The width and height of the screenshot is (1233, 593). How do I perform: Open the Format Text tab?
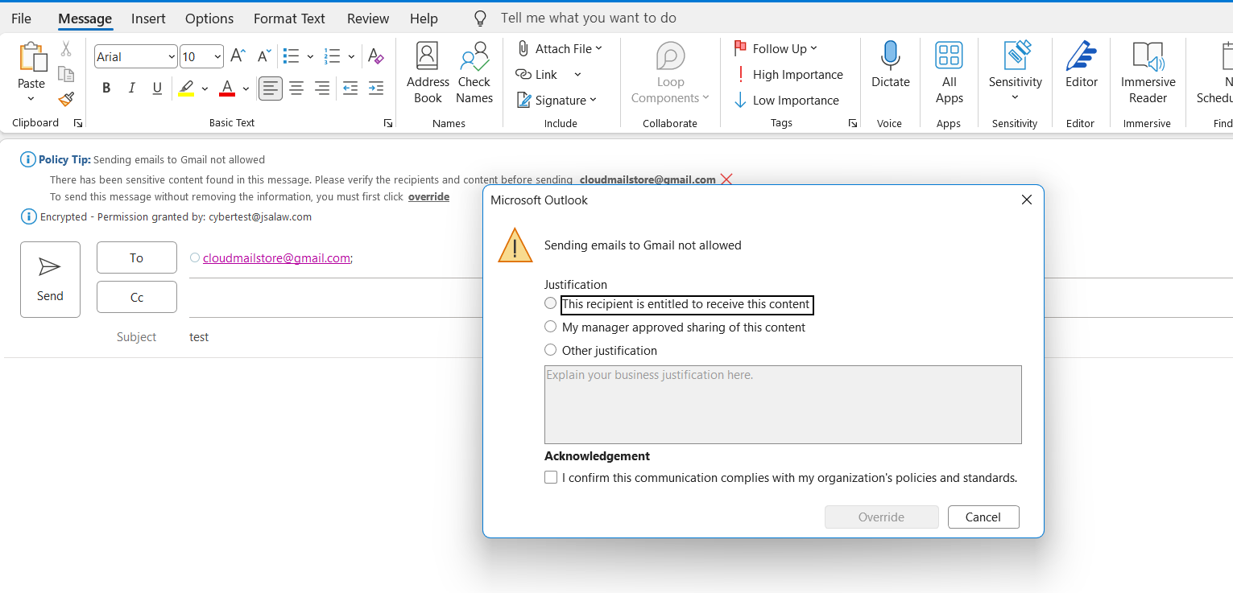(x=289, y=19)
